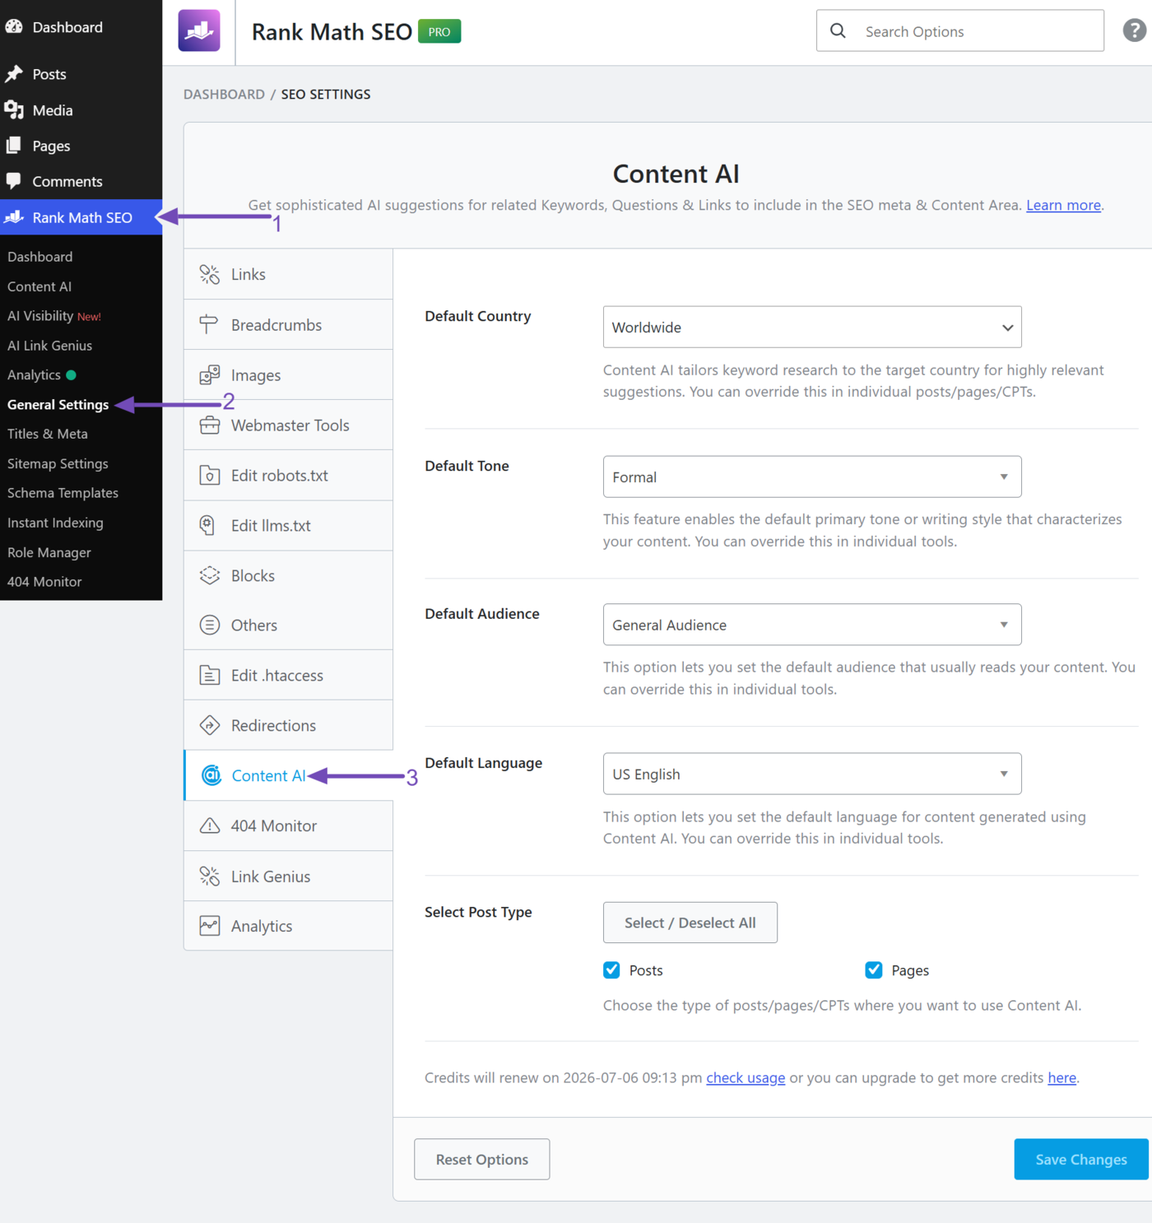Open the Default Audience dropdown
The height and width of the screenshot is (1223, 1152).
coord(812,625)
